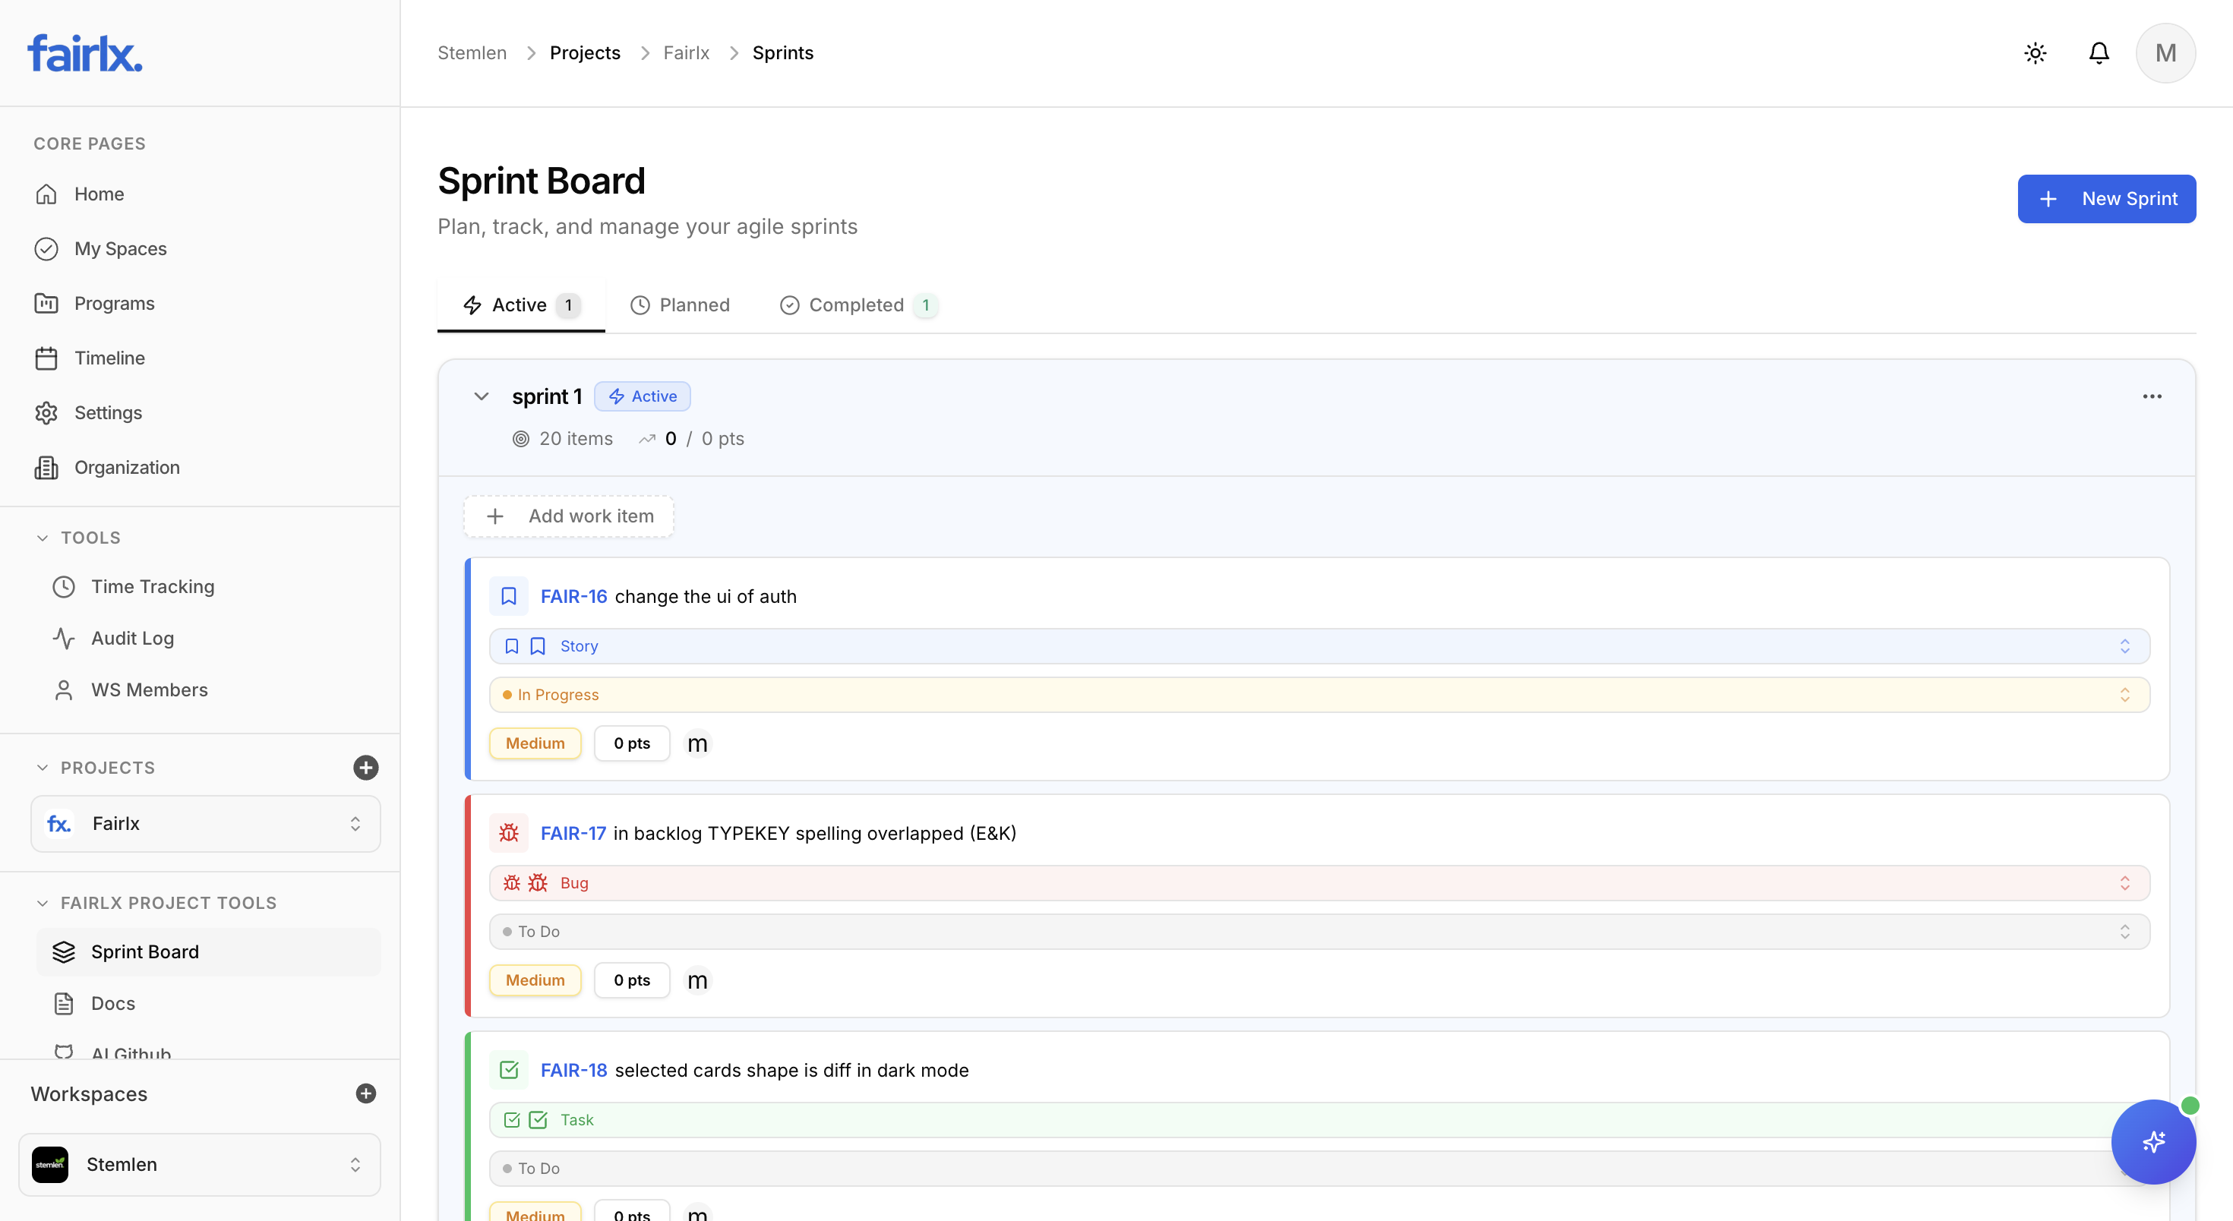The width and height of the screenshot is (2233, 1221).
Task: Change FAIR-18 type from Task
Action: click(1319, 1119)
